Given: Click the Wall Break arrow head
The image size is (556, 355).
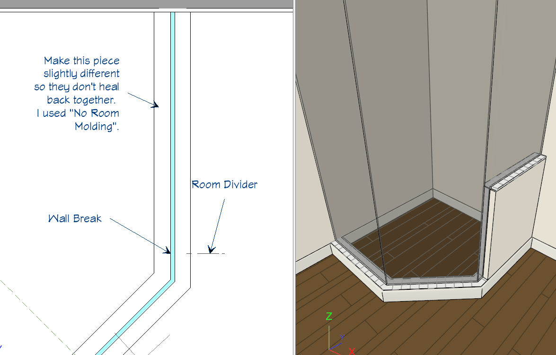Looking at the screenshot, I should (x=167, y=250).
